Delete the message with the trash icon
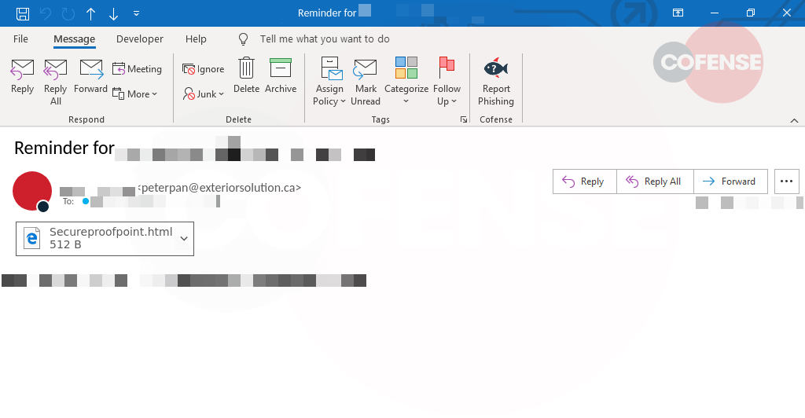 [x=246, y=77]
